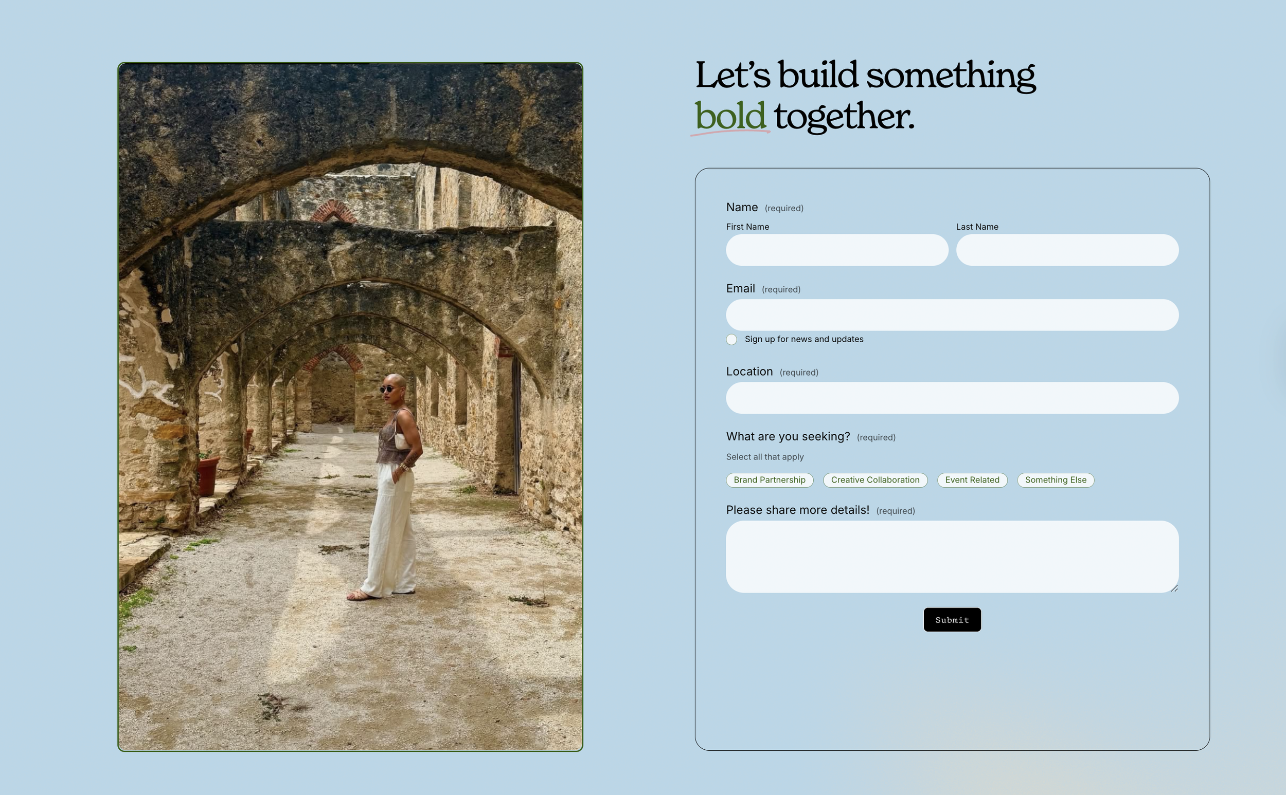1286x795 pixels.
Task: Click inside the details text area
Action: (x=952, y=557)
